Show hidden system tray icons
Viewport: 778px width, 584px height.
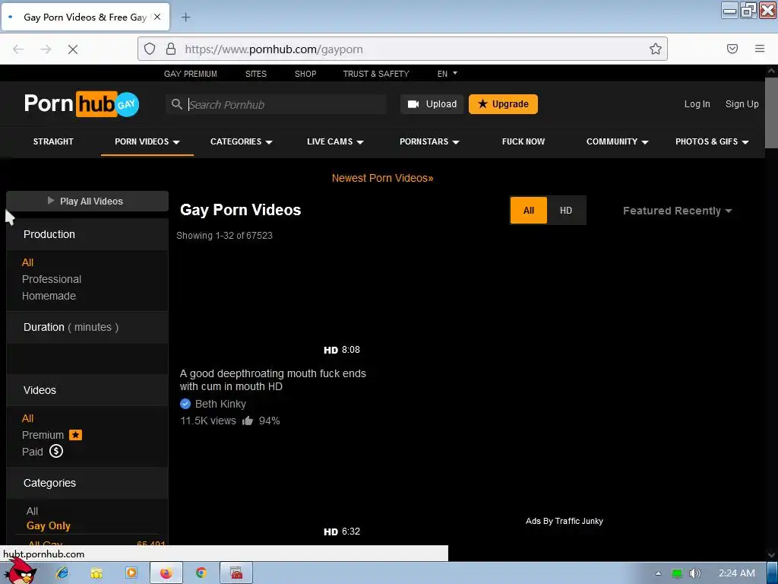658,573
